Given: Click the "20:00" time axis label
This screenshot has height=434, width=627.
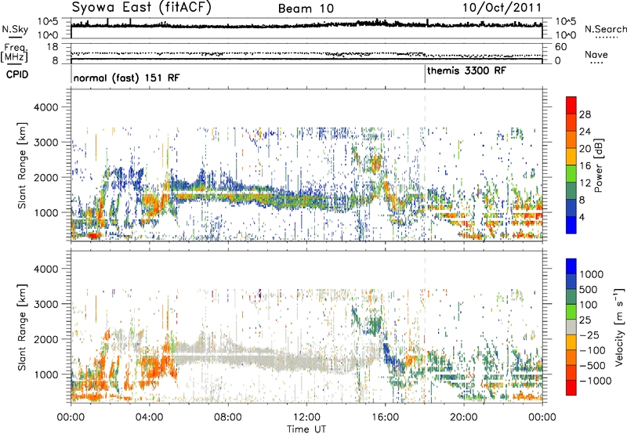Looking at the screenshot, I should coord(463,418).
